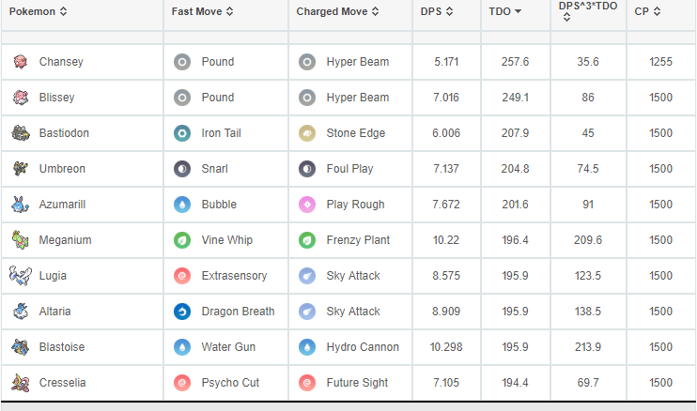Sort by Fast Move column header
Viewport: 697px width, 411px height.
point(202,11)
